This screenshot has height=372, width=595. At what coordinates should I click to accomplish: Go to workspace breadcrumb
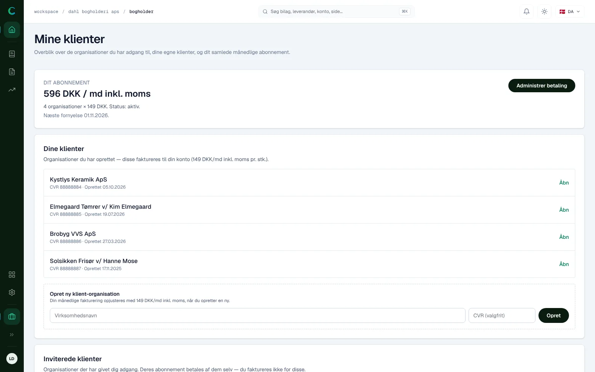pos(46,12)
